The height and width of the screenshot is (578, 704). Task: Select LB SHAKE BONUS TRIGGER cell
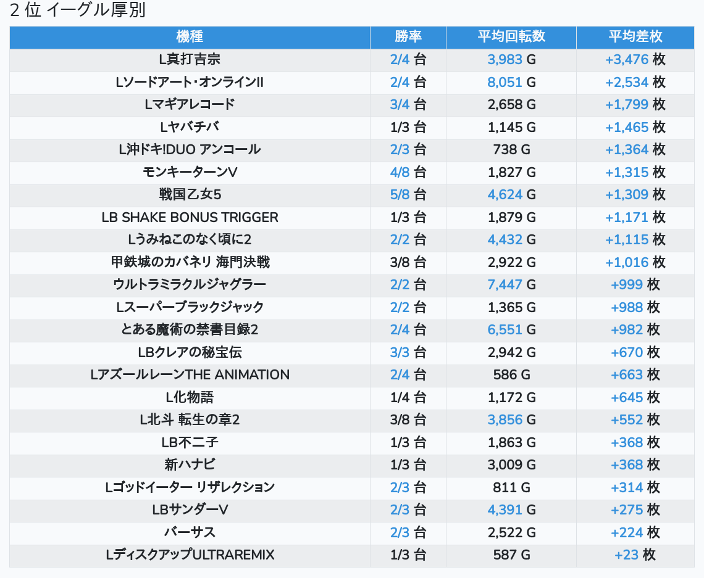(x=190, y=218)
